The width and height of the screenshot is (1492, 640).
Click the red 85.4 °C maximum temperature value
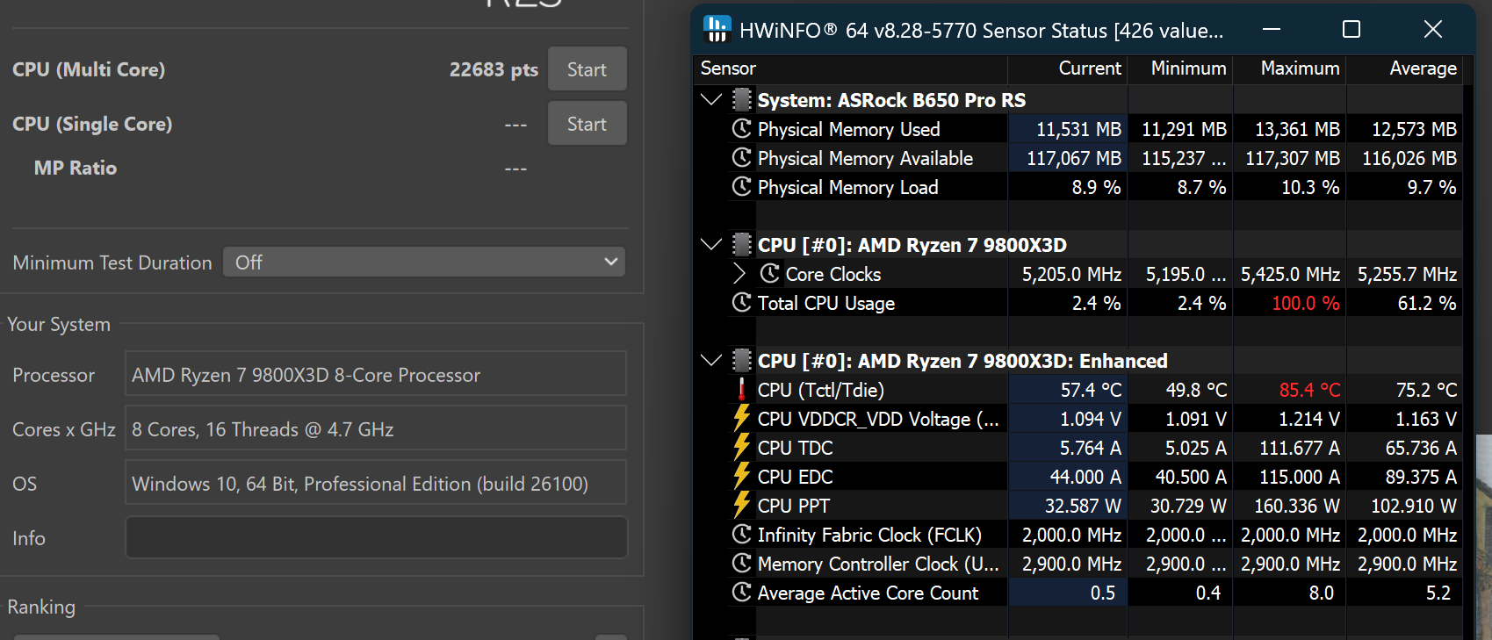point(1309,390)
